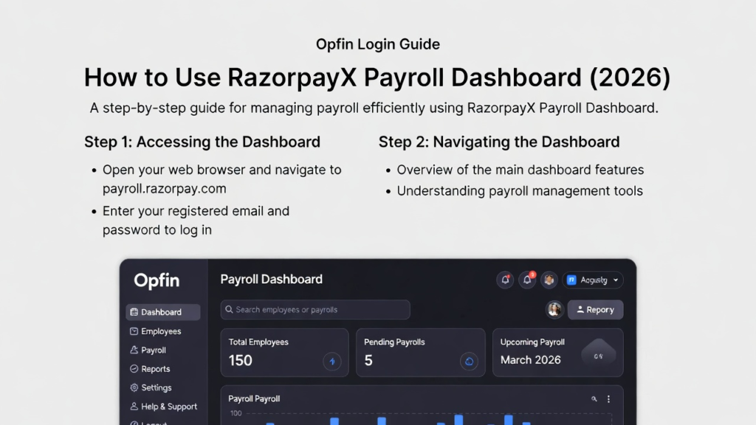The image size is (756, 425).
Task: Open Help & Support in the sidebar
Action: [169, 407]
